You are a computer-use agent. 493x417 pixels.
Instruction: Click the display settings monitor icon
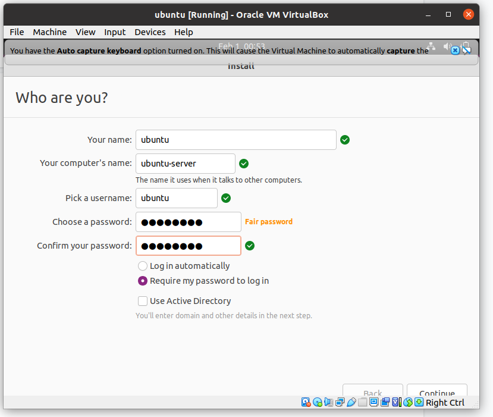coord(374,402)
